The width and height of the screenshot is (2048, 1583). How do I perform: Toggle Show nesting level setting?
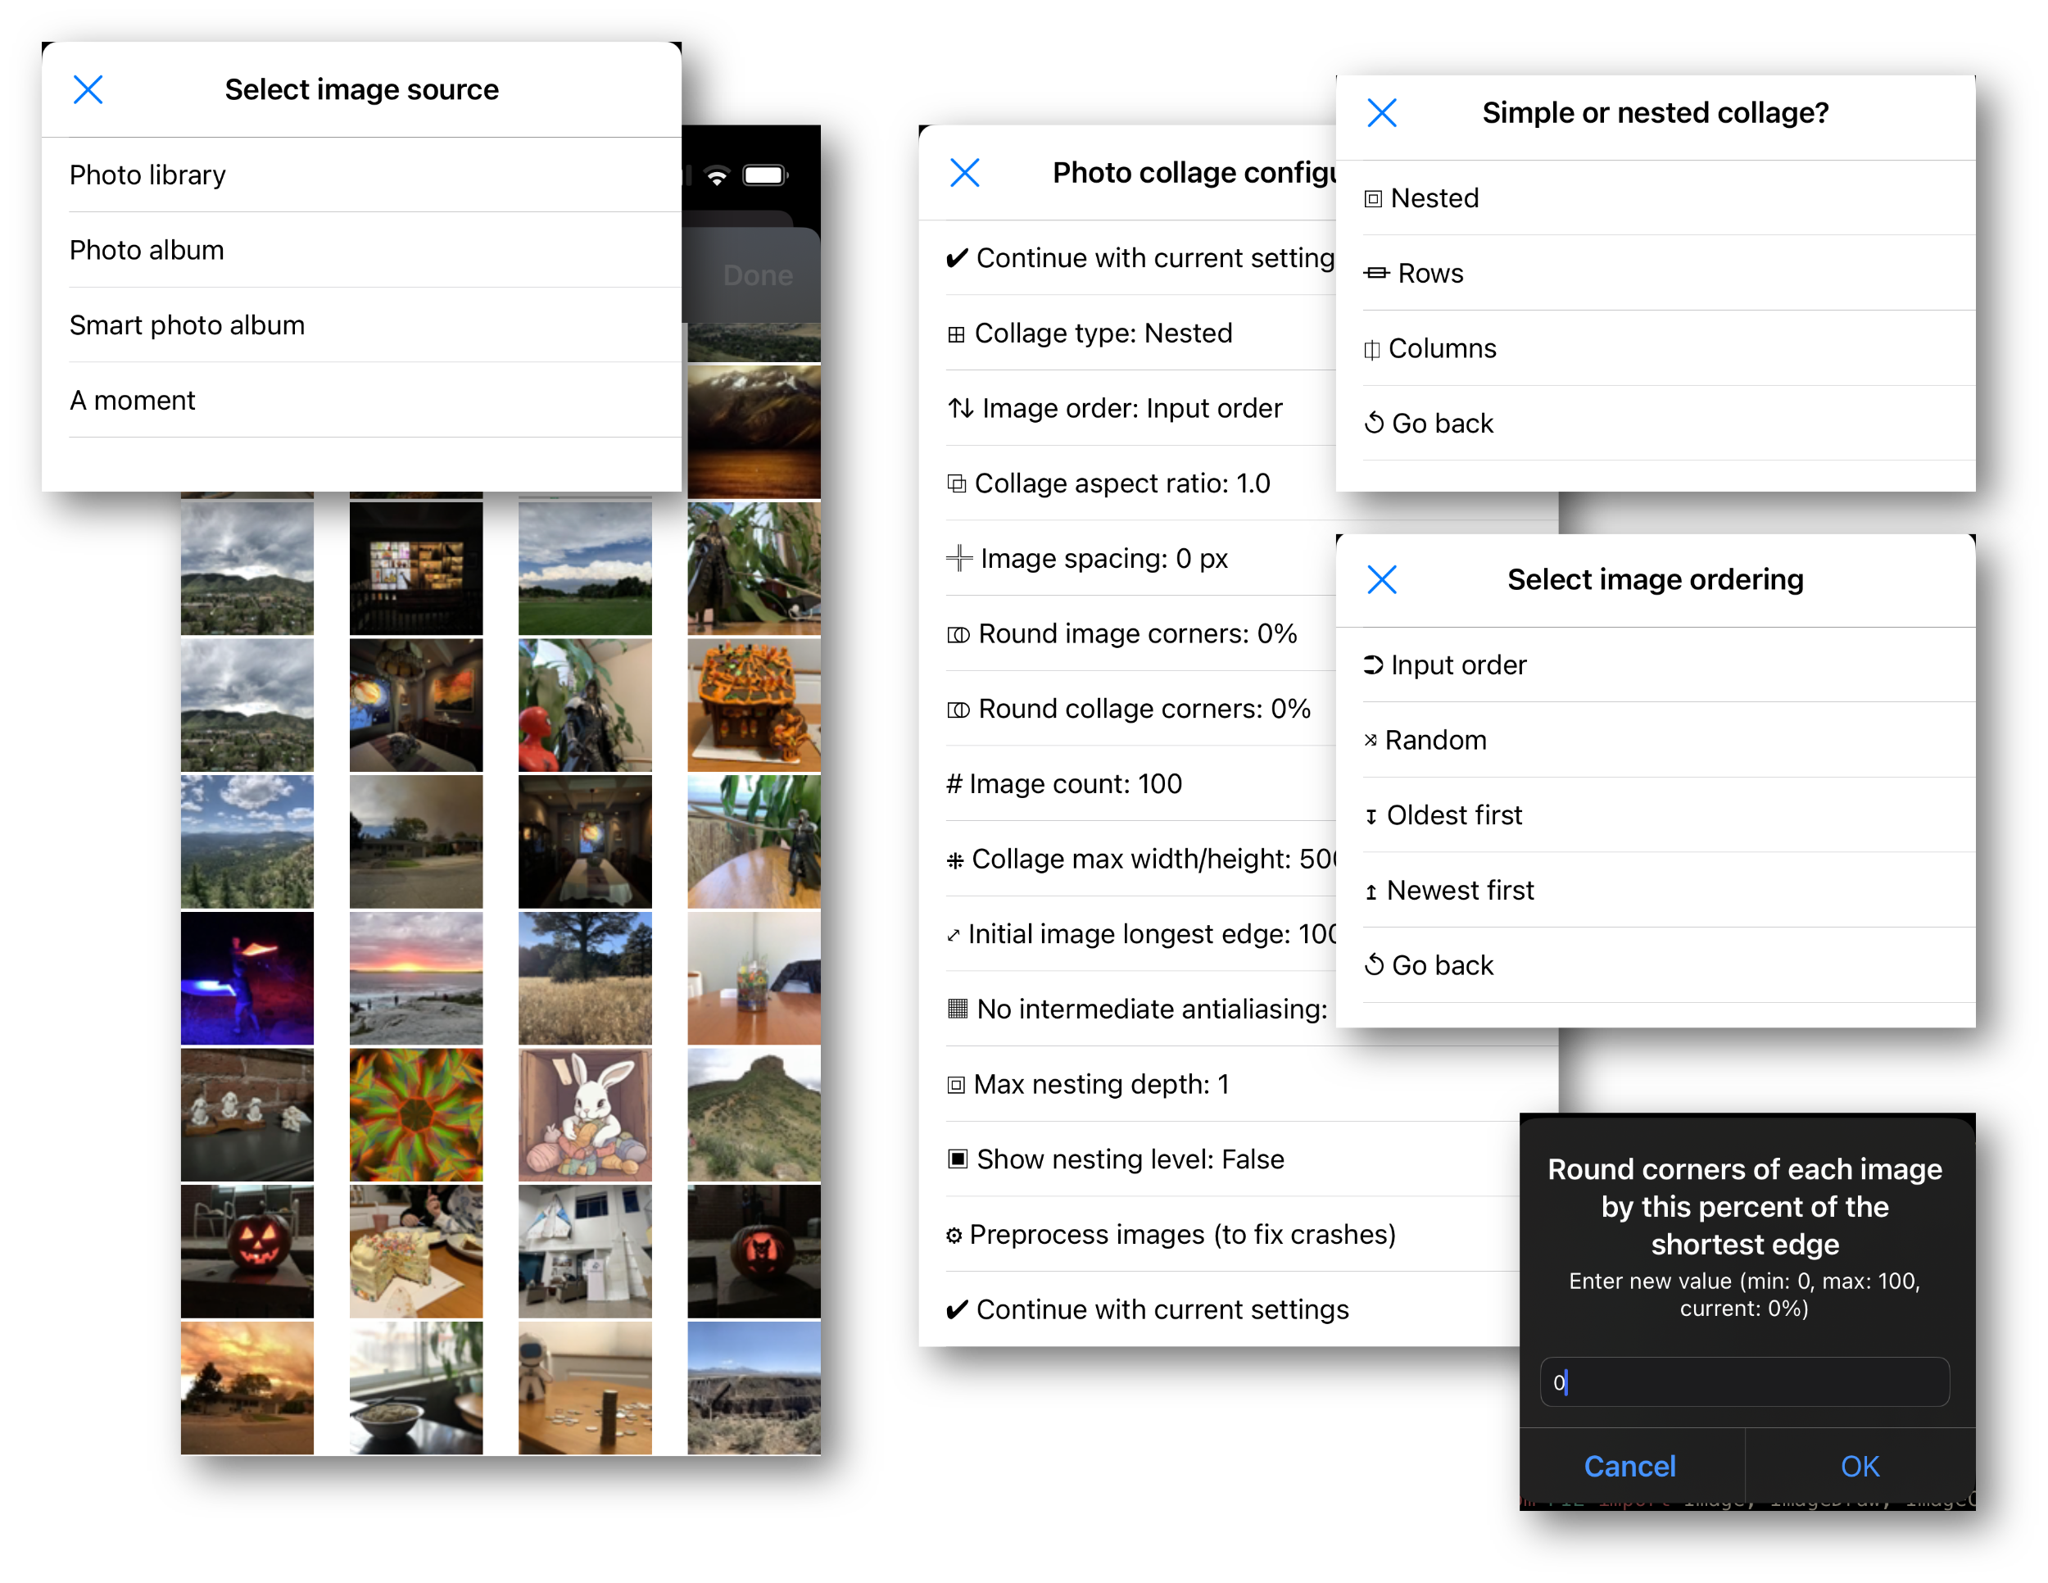click(1129, 1159)
